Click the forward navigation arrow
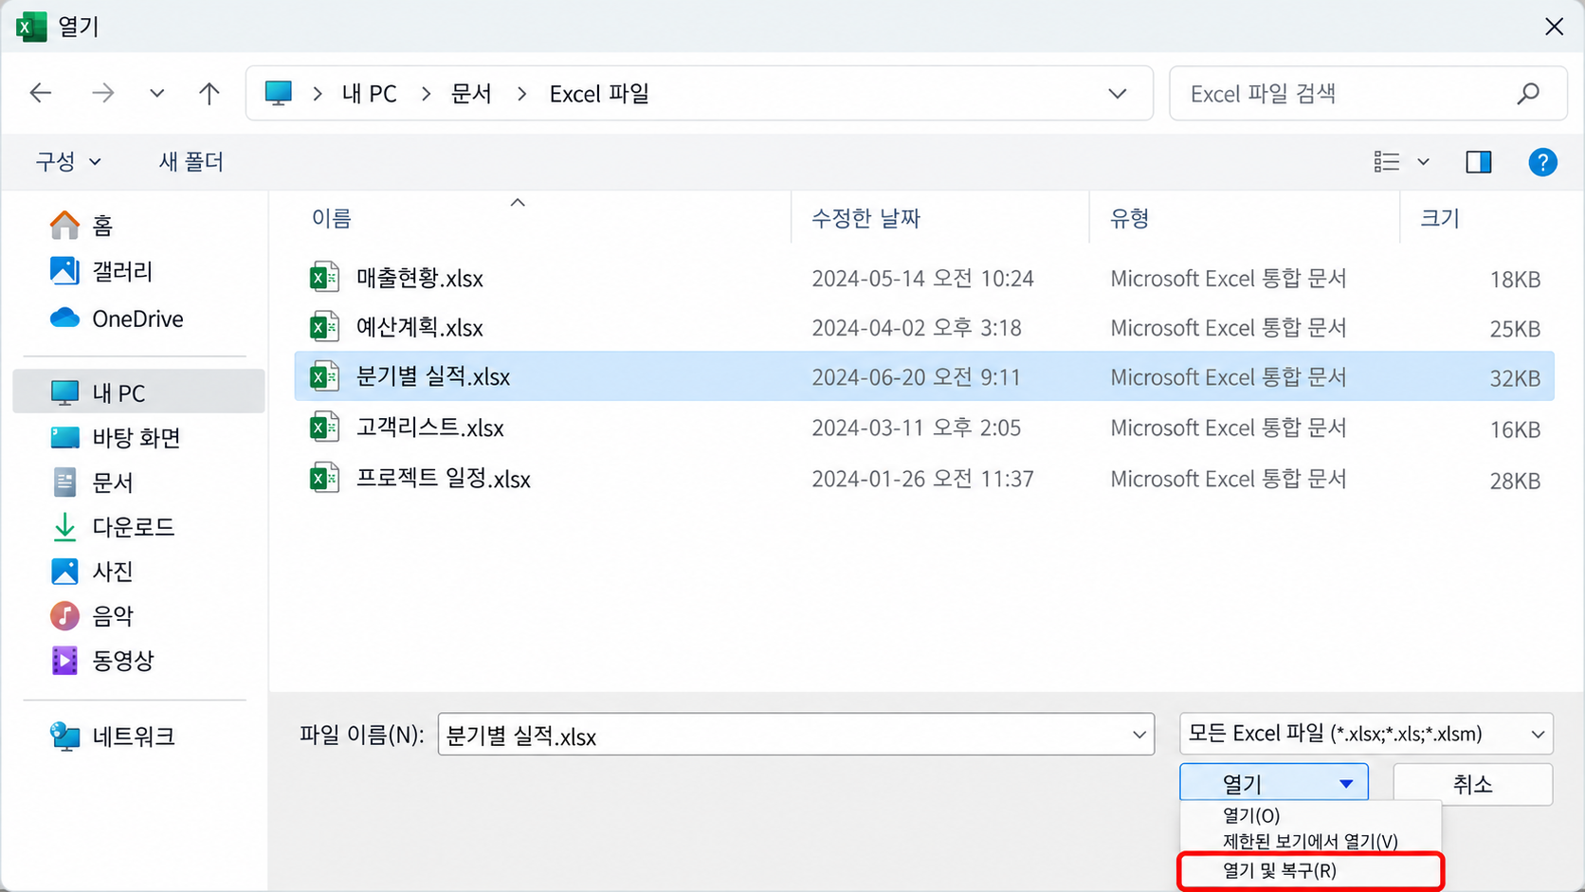Image resolution: width=1585 pixels, height=892 pixels. pos(102,93)
